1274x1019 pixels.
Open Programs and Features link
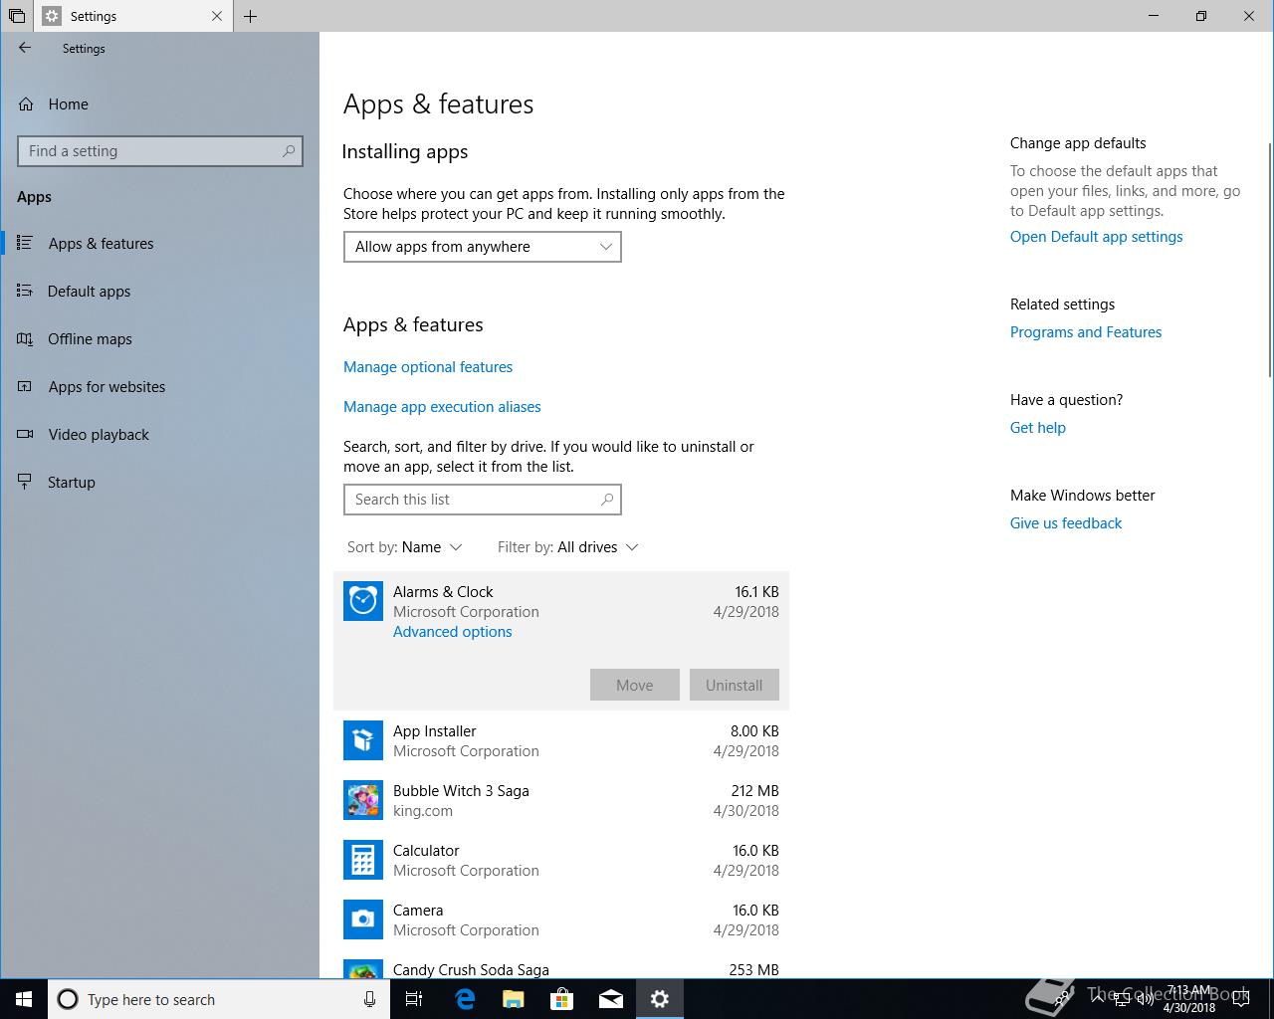[1086, 332]
